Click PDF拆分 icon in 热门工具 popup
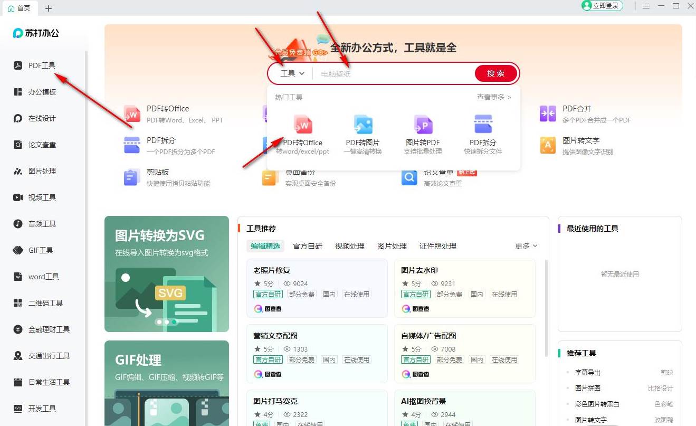Viewport: 696px width, 426px height. tap(483, 125)
